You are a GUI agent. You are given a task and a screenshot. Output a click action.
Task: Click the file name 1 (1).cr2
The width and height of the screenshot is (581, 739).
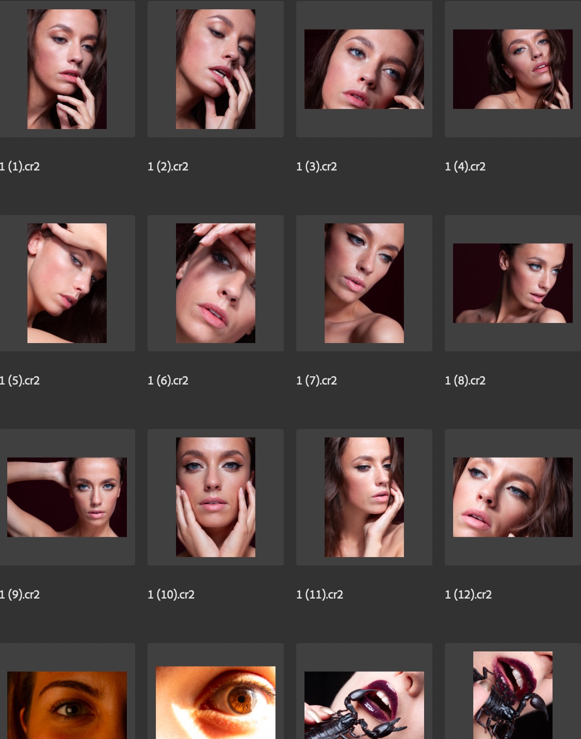[20, 166]
